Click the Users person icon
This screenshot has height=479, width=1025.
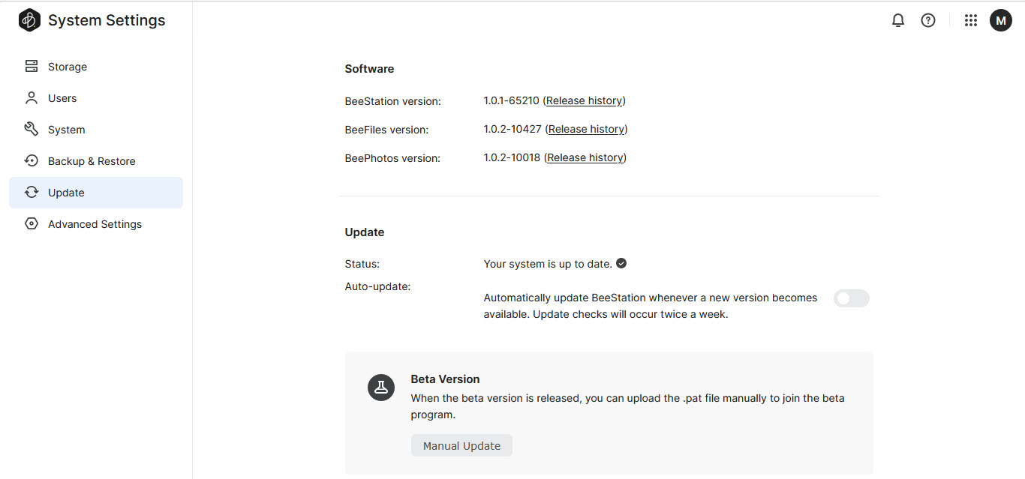(32, 98)
